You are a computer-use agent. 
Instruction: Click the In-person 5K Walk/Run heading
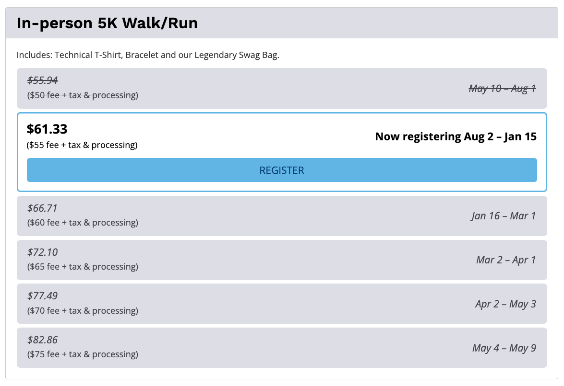tap(107, 23)
